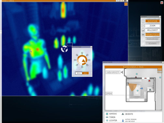164x123 pixels.
Task: Select the ROTATION camera mode button
Action: point(152,21)
